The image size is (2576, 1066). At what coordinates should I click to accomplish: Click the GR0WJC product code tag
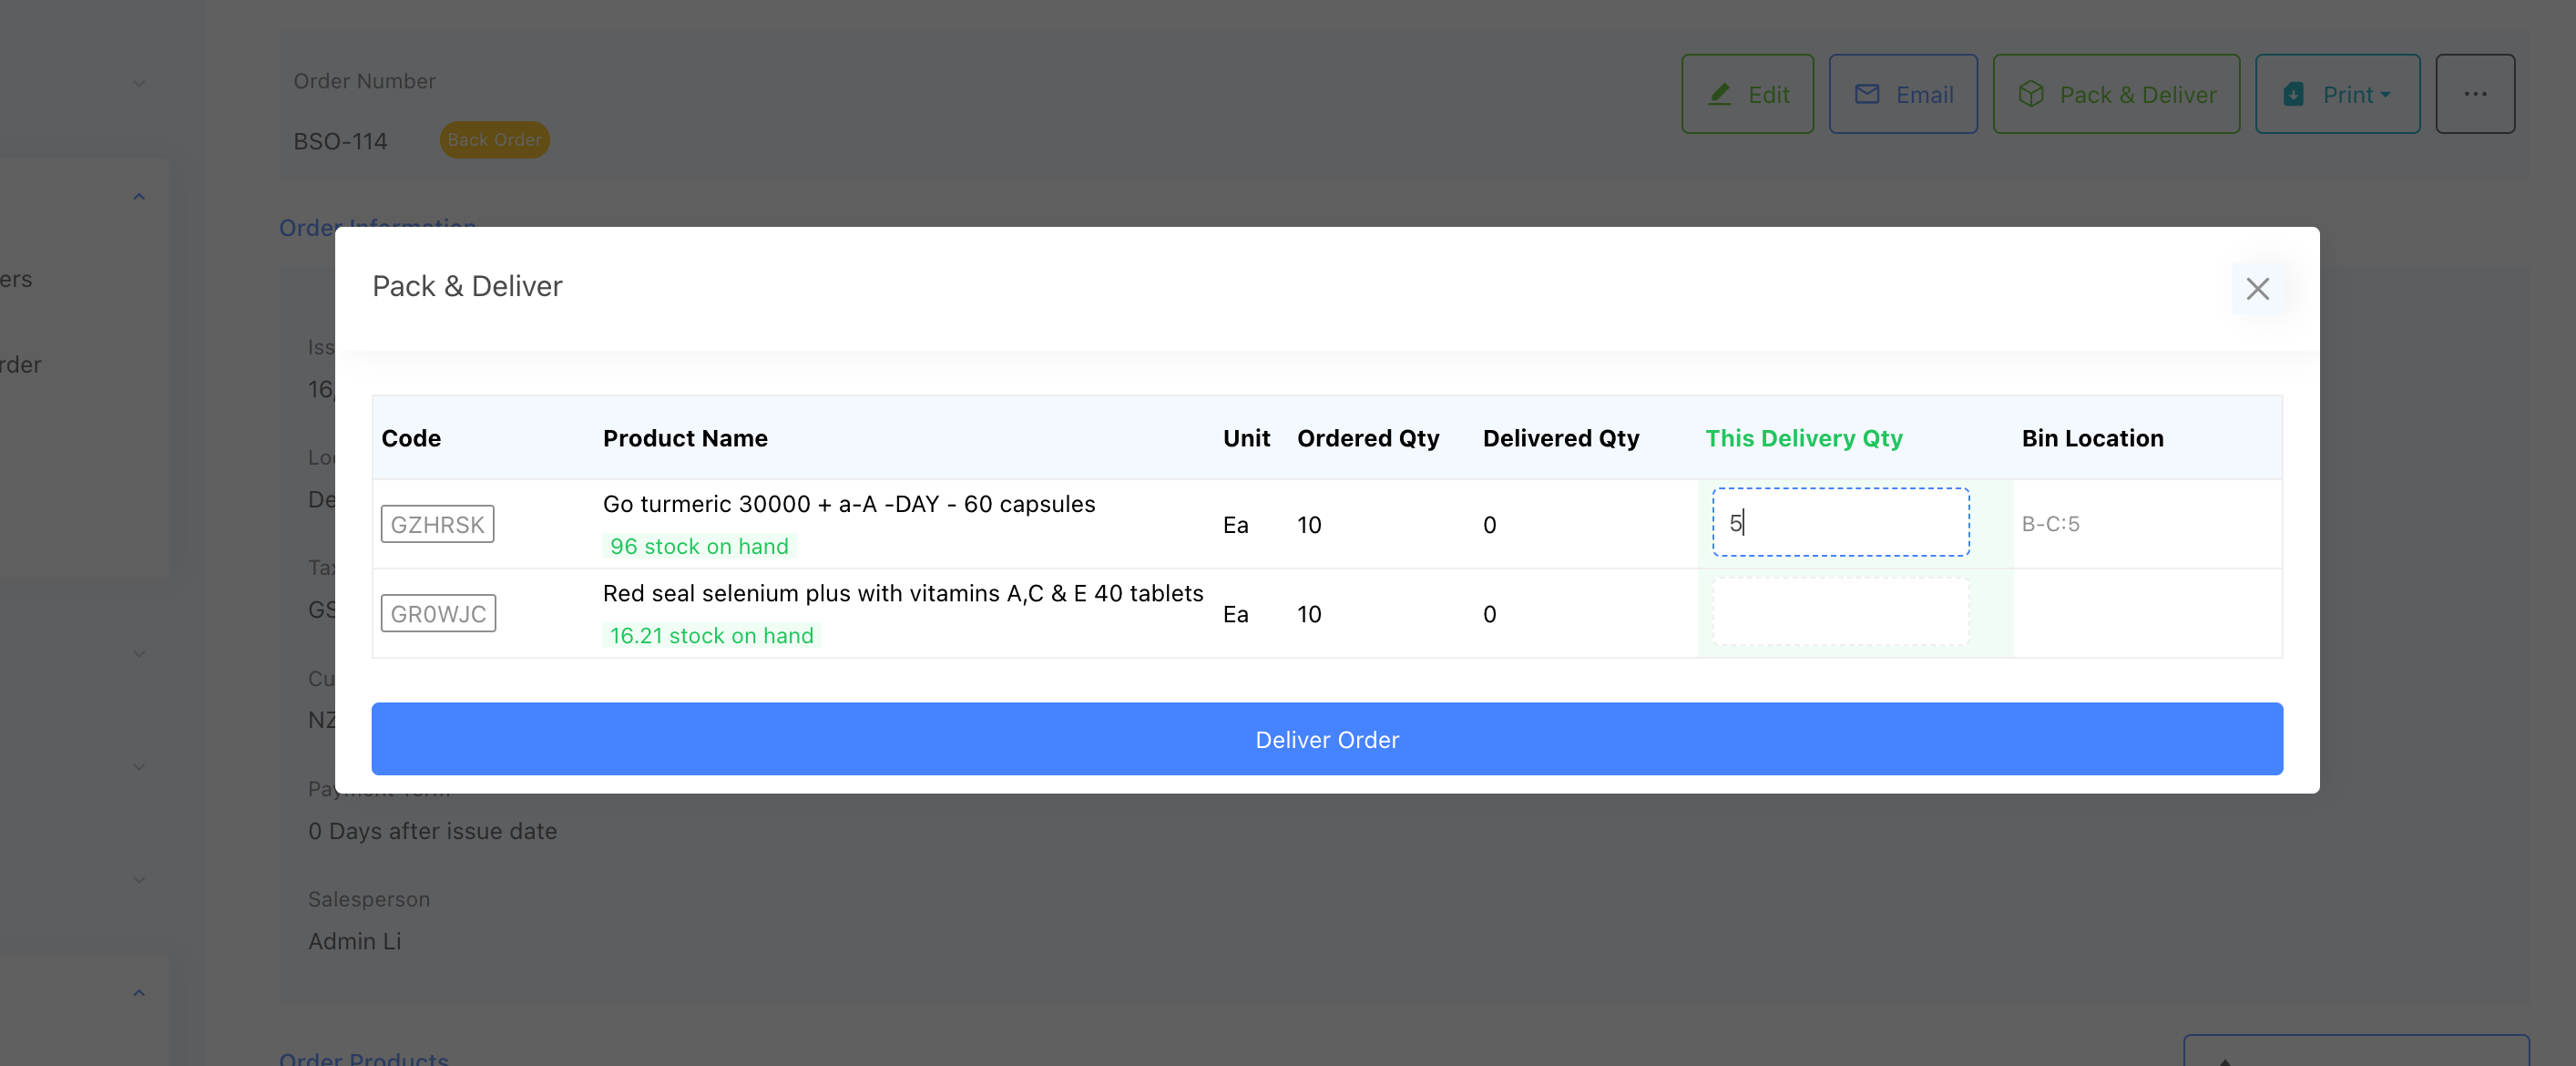coord(438,613)
